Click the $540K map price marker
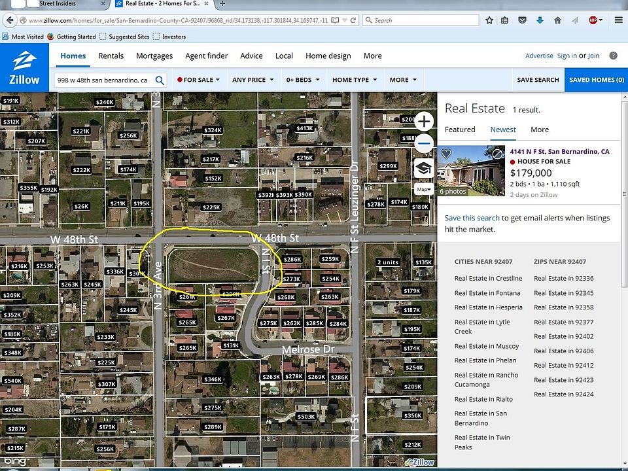 point(12,381)
